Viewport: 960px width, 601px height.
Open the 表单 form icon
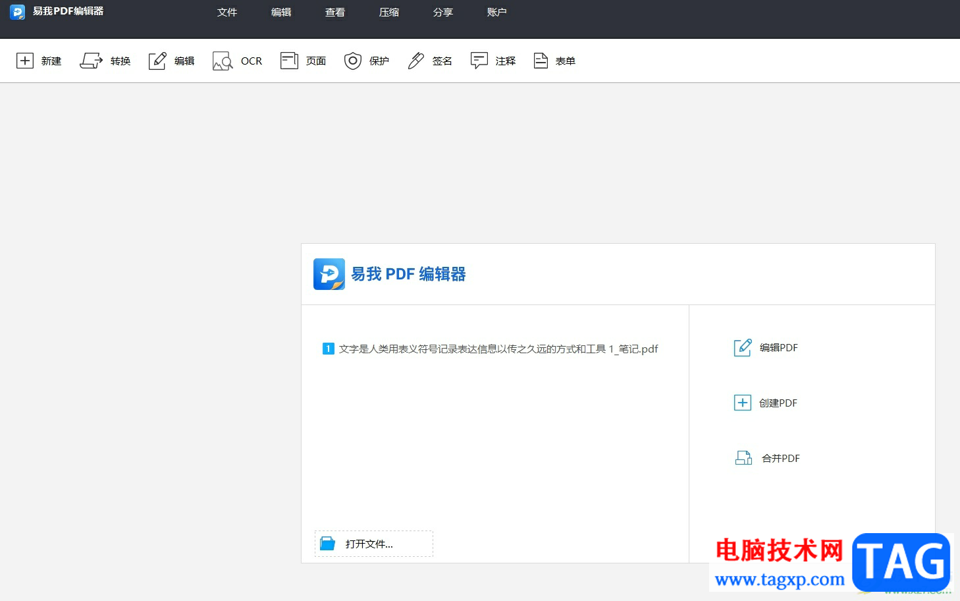[541, 61]
